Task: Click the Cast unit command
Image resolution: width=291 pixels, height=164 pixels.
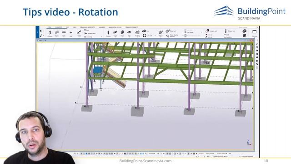Action: (147, 36)
